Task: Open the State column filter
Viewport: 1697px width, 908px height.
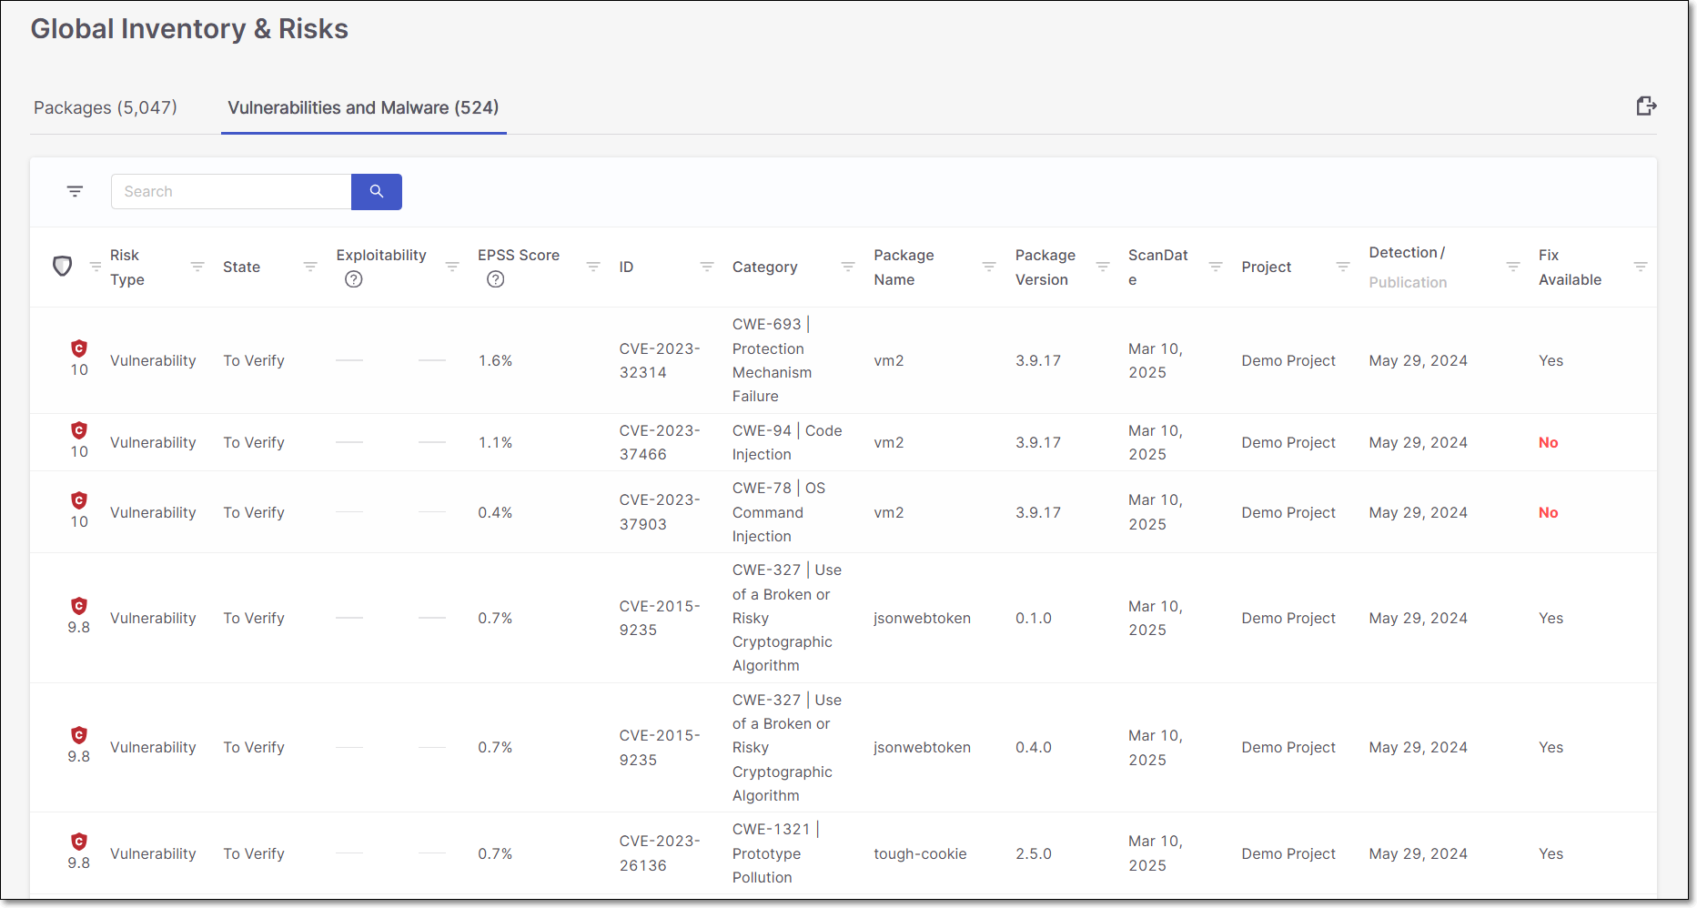Action: tap(310, 267)
